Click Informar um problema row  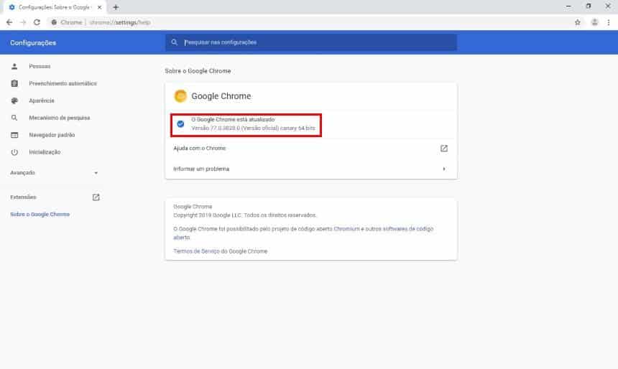[311, 169]
